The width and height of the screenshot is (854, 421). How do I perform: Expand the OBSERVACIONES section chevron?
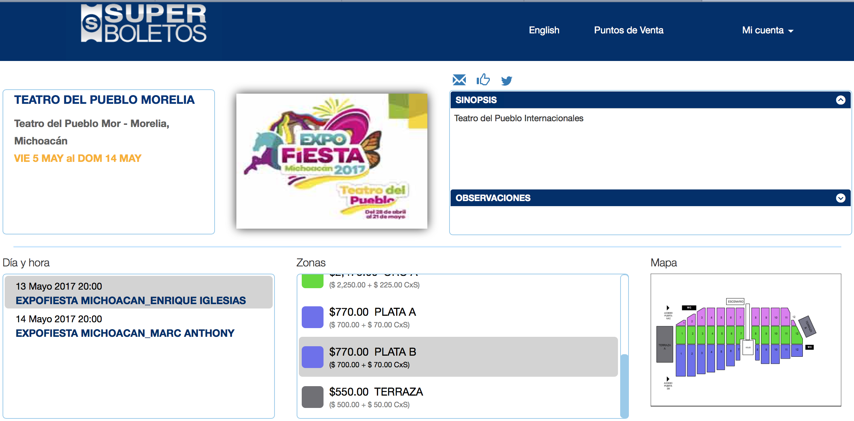pyautogui.click(x=841, y=198)
